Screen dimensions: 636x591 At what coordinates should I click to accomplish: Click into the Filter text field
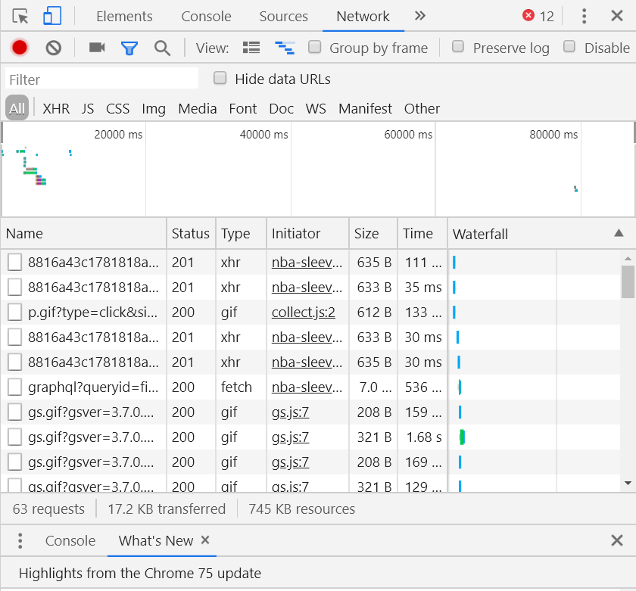(x=101, y=79)
